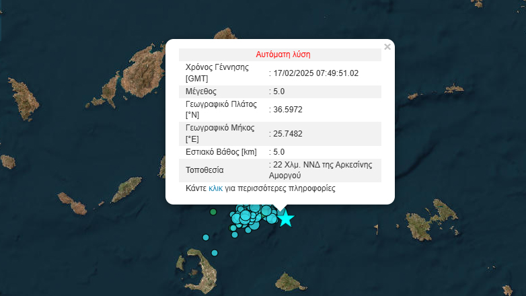The height and width of the screenshot is (296, 526).
Task: Close the earthquake info popup
Action: tap(387, 47)
